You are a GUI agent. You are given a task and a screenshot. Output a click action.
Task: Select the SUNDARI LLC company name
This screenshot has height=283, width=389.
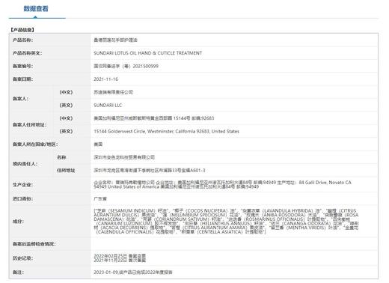click(x=108, y=106)
